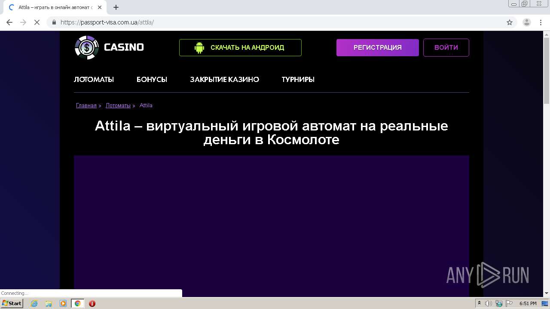Open the ЛОТОМАТЫ menu
Viewport: 550px width, 309px height.
tap(94, 79)
